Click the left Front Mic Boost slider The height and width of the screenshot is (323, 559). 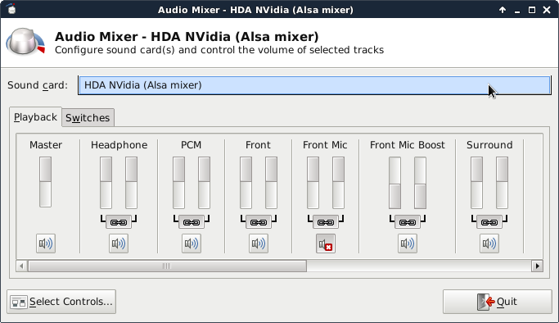pyautogui.click(x=394, y=183)
